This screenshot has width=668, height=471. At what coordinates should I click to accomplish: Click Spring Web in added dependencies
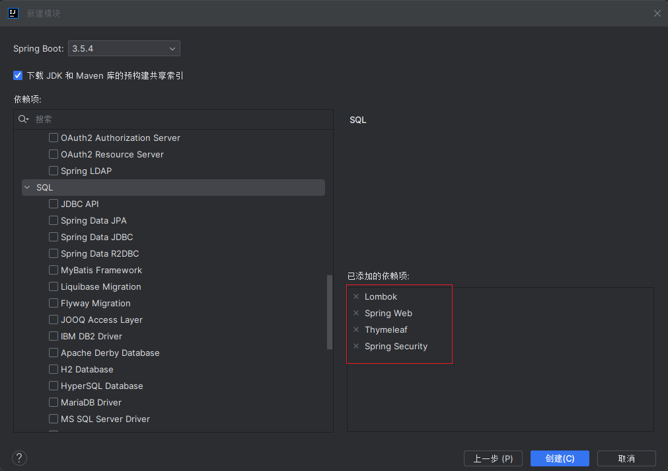tap(389, 313)
